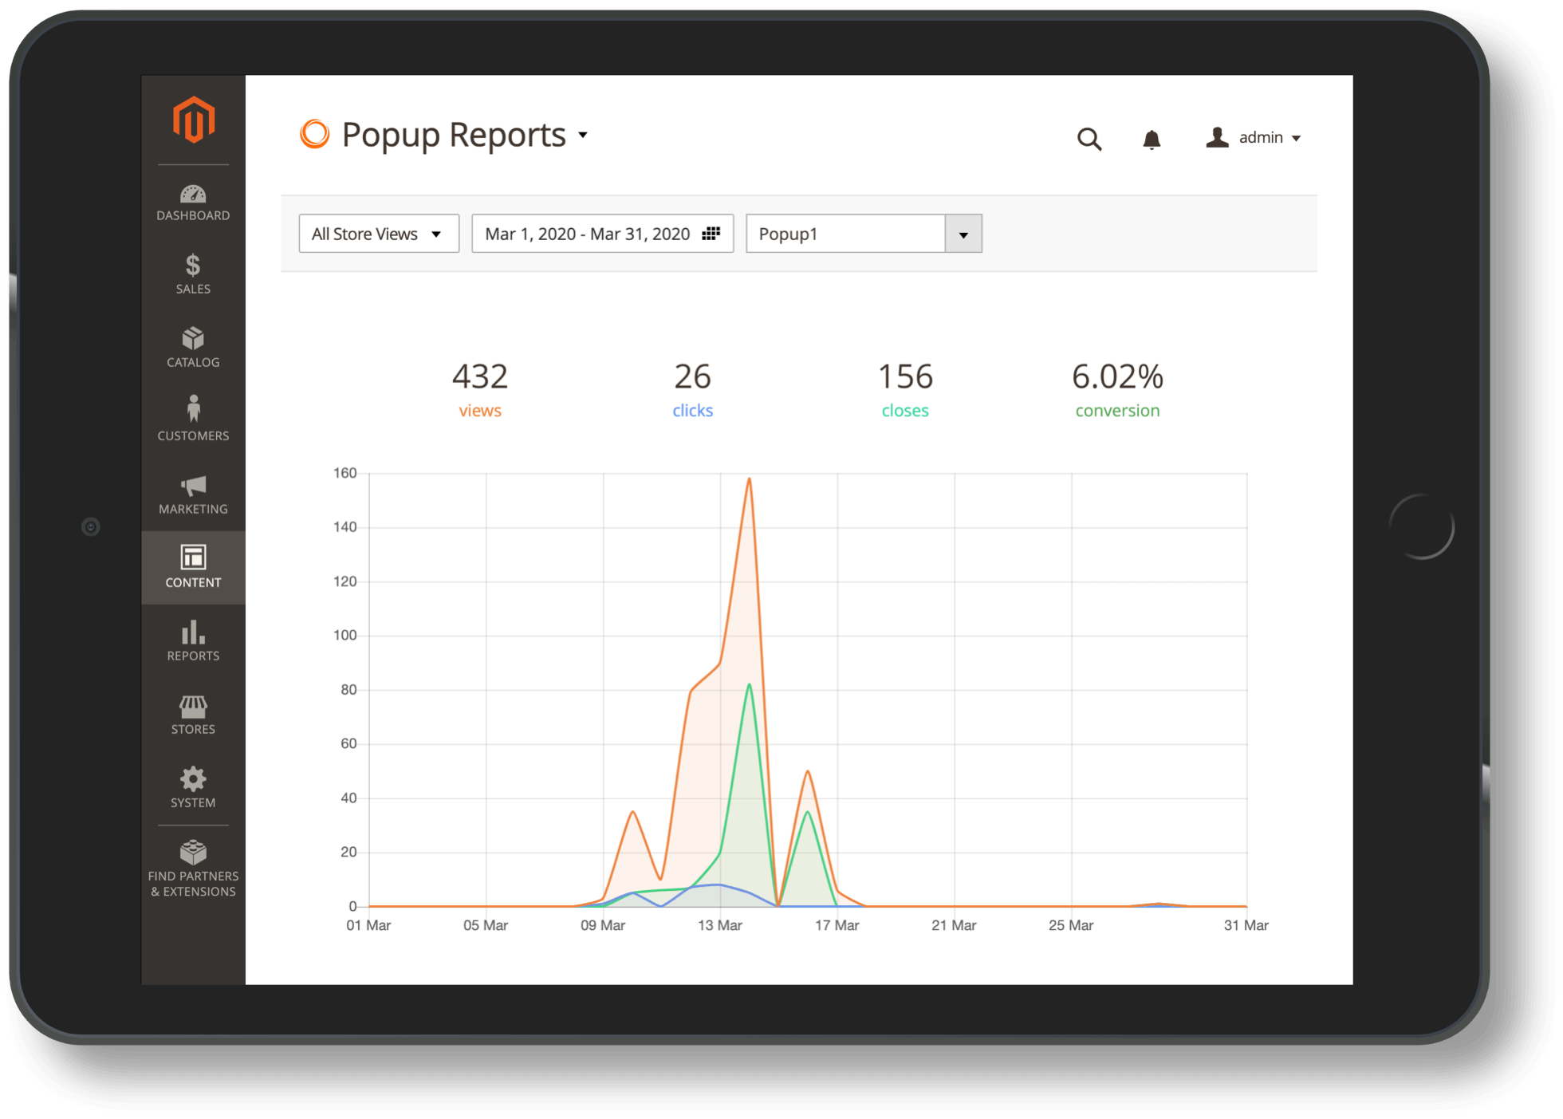
Task: Open the Catalog section
Action: pyautogui.click(x=193, y=346)
